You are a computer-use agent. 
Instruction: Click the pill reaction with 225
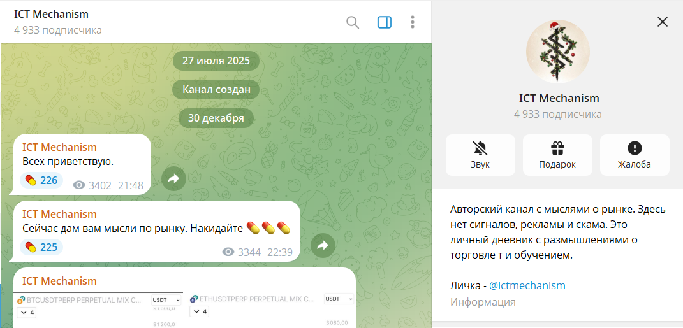[x=42, y=247]
